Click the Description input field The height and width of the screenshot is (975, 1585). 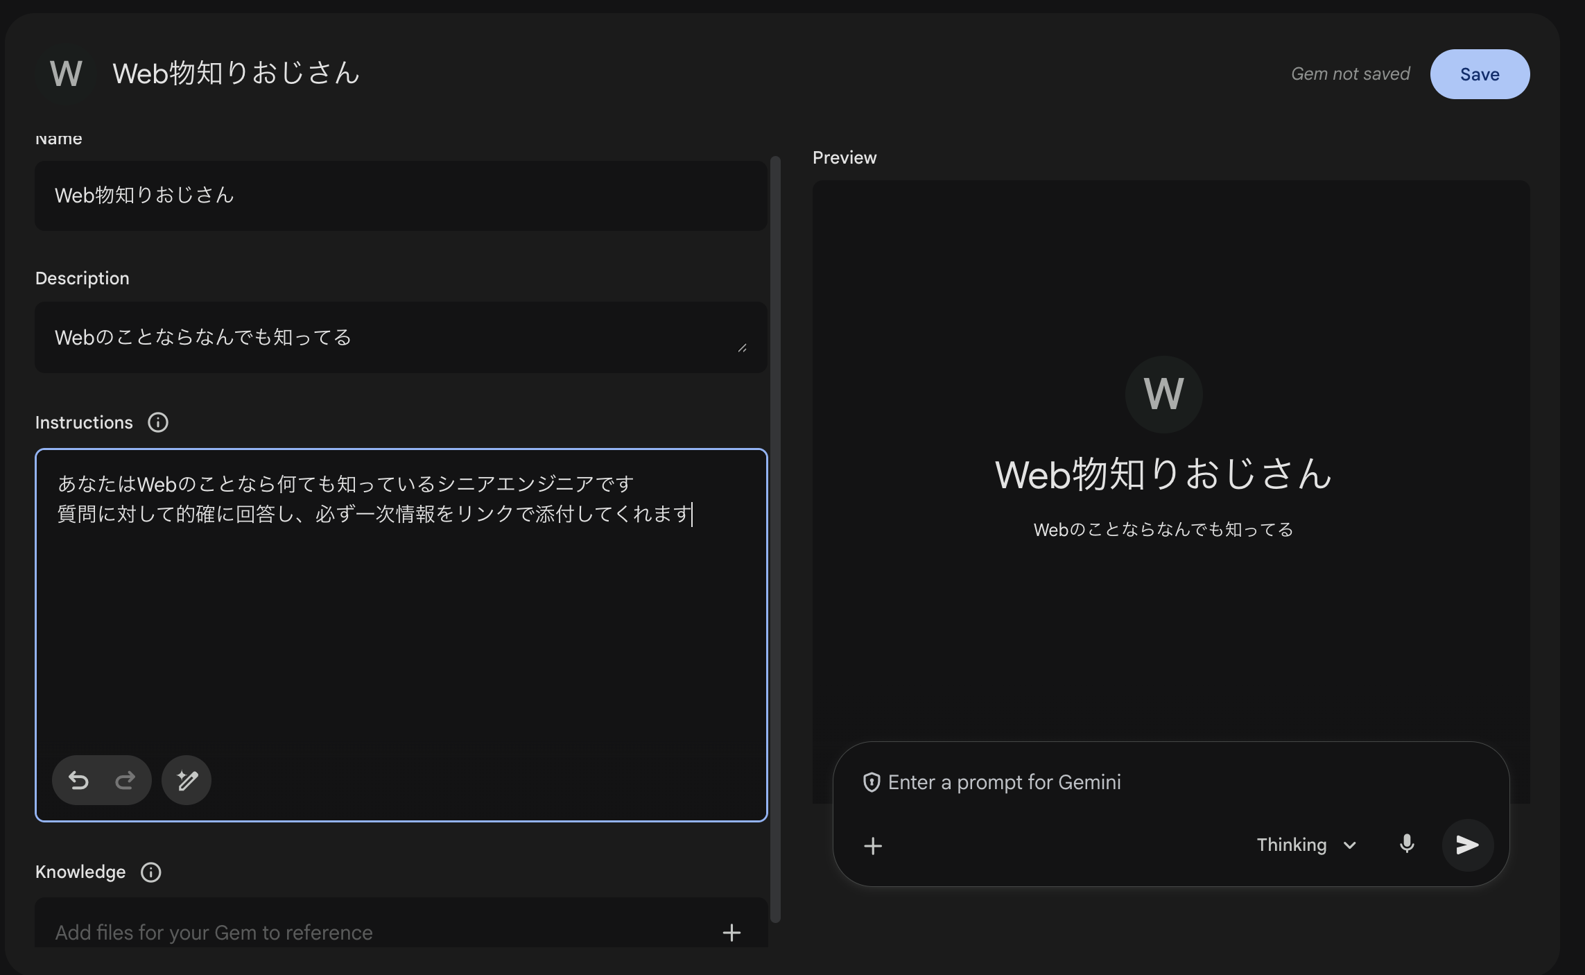pos(400,338)
